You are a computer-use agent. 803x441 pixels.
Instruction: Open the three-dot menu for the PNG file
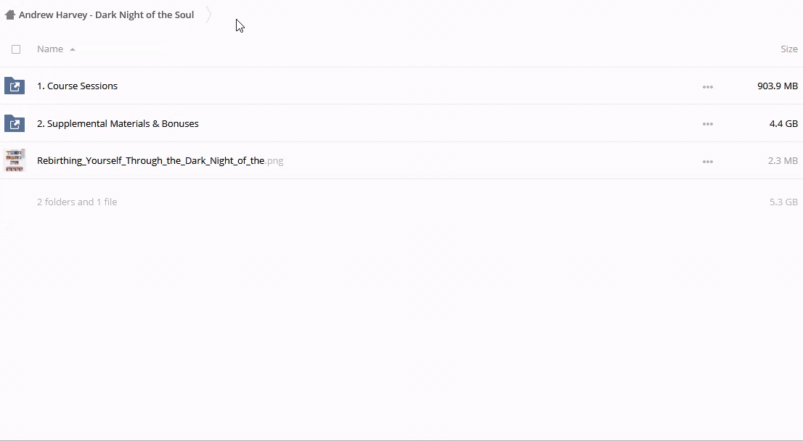coord(707,161)
